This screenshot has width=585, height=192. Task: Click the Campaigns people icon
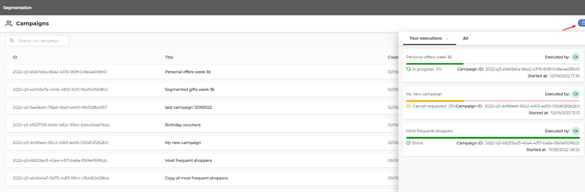click(9, 23)
